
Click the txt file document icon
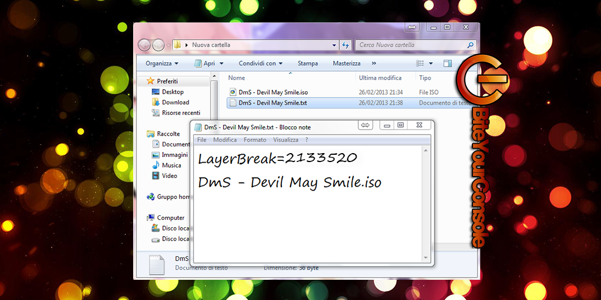pyautogui.click(x=233, y=103)
